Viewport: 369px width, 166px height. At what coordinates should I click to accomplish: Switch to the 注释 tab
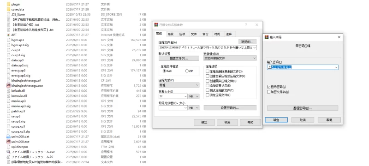tap(229, 34)
